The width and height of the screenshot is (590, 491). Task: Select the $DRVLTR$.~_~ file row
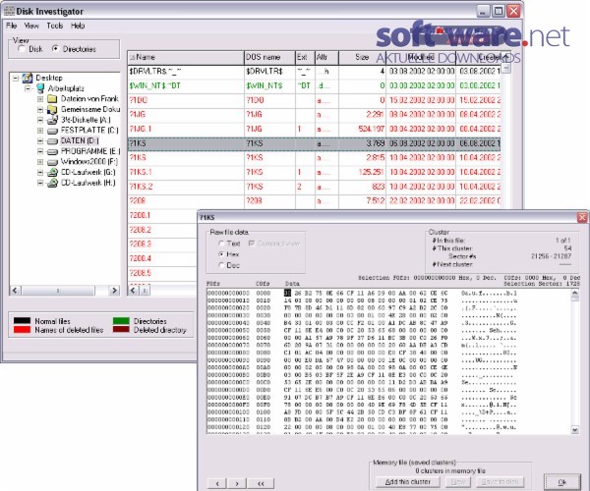tap(315, 72)
